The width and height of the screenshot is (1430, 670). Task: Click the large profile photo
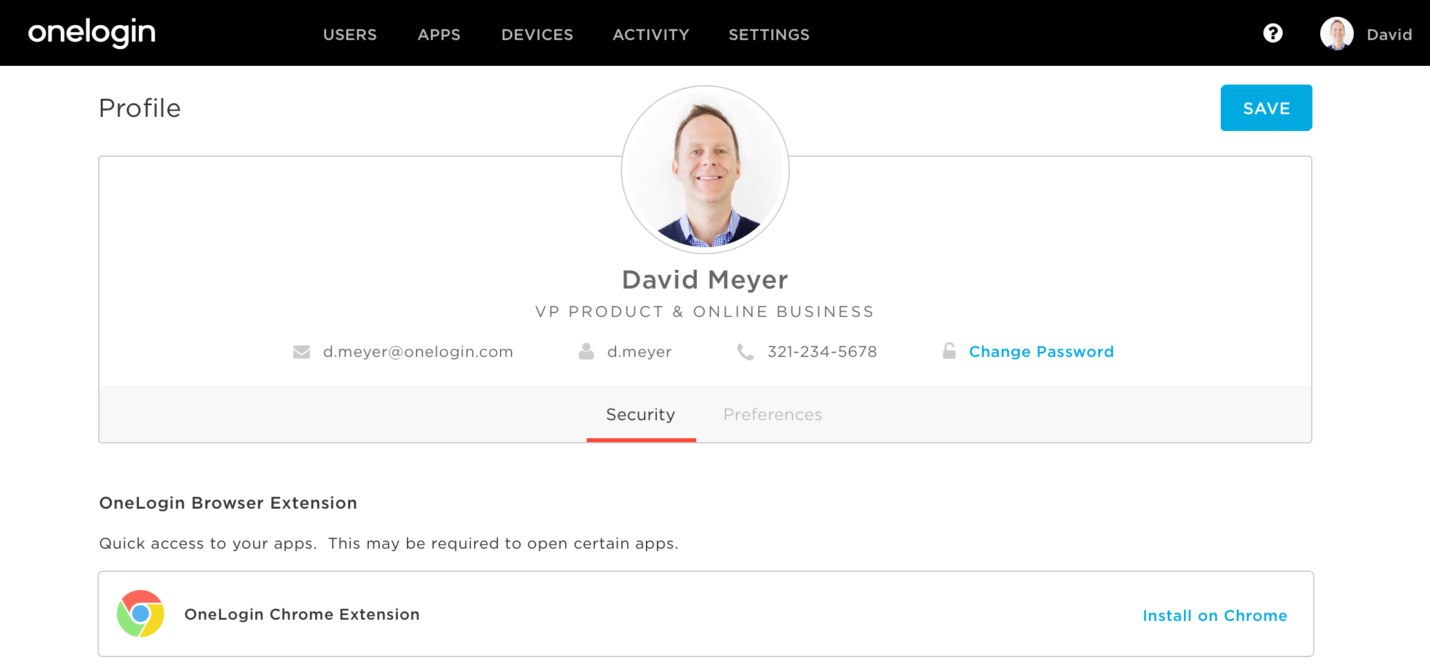click(x=705, y=170)
